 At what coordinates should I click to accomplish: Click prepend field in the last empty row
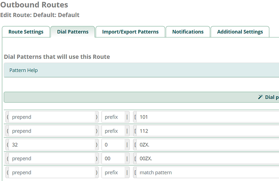(52, 173)
